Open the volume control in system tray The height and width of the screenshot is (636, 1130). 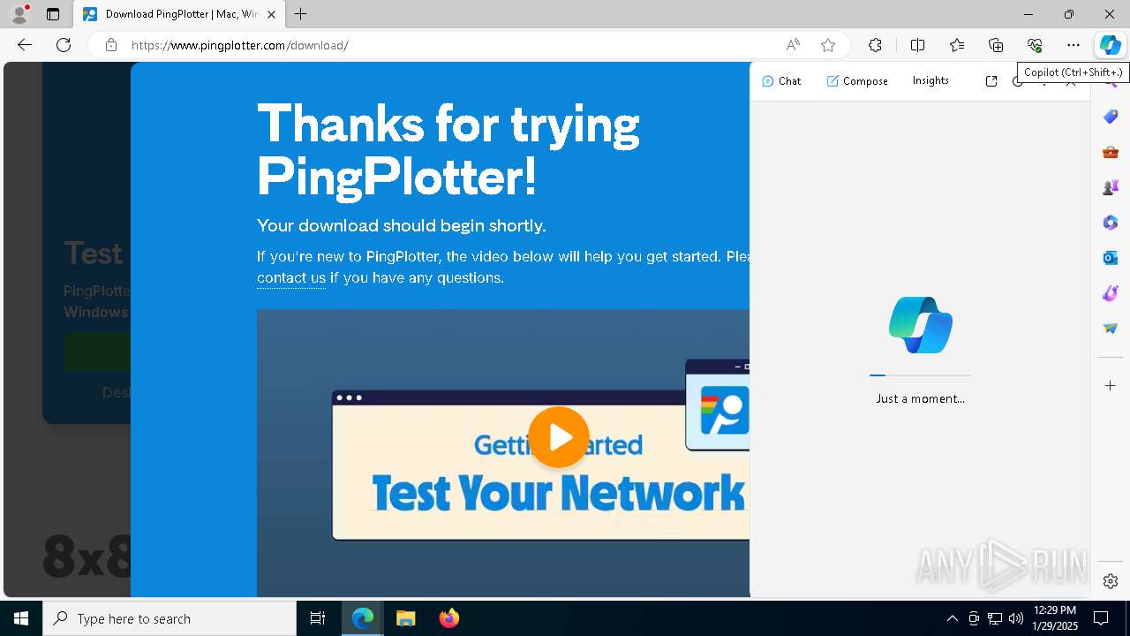[x=1015, y=618]
